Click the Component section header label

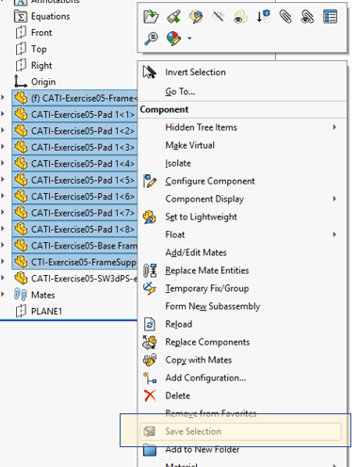tap(164, 109)
